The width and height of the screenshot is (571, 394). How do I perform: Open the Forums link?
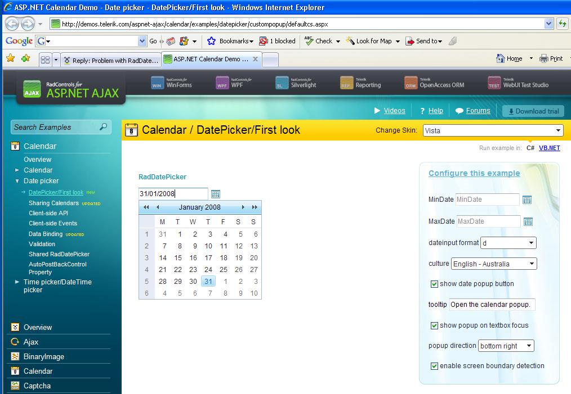478,111
